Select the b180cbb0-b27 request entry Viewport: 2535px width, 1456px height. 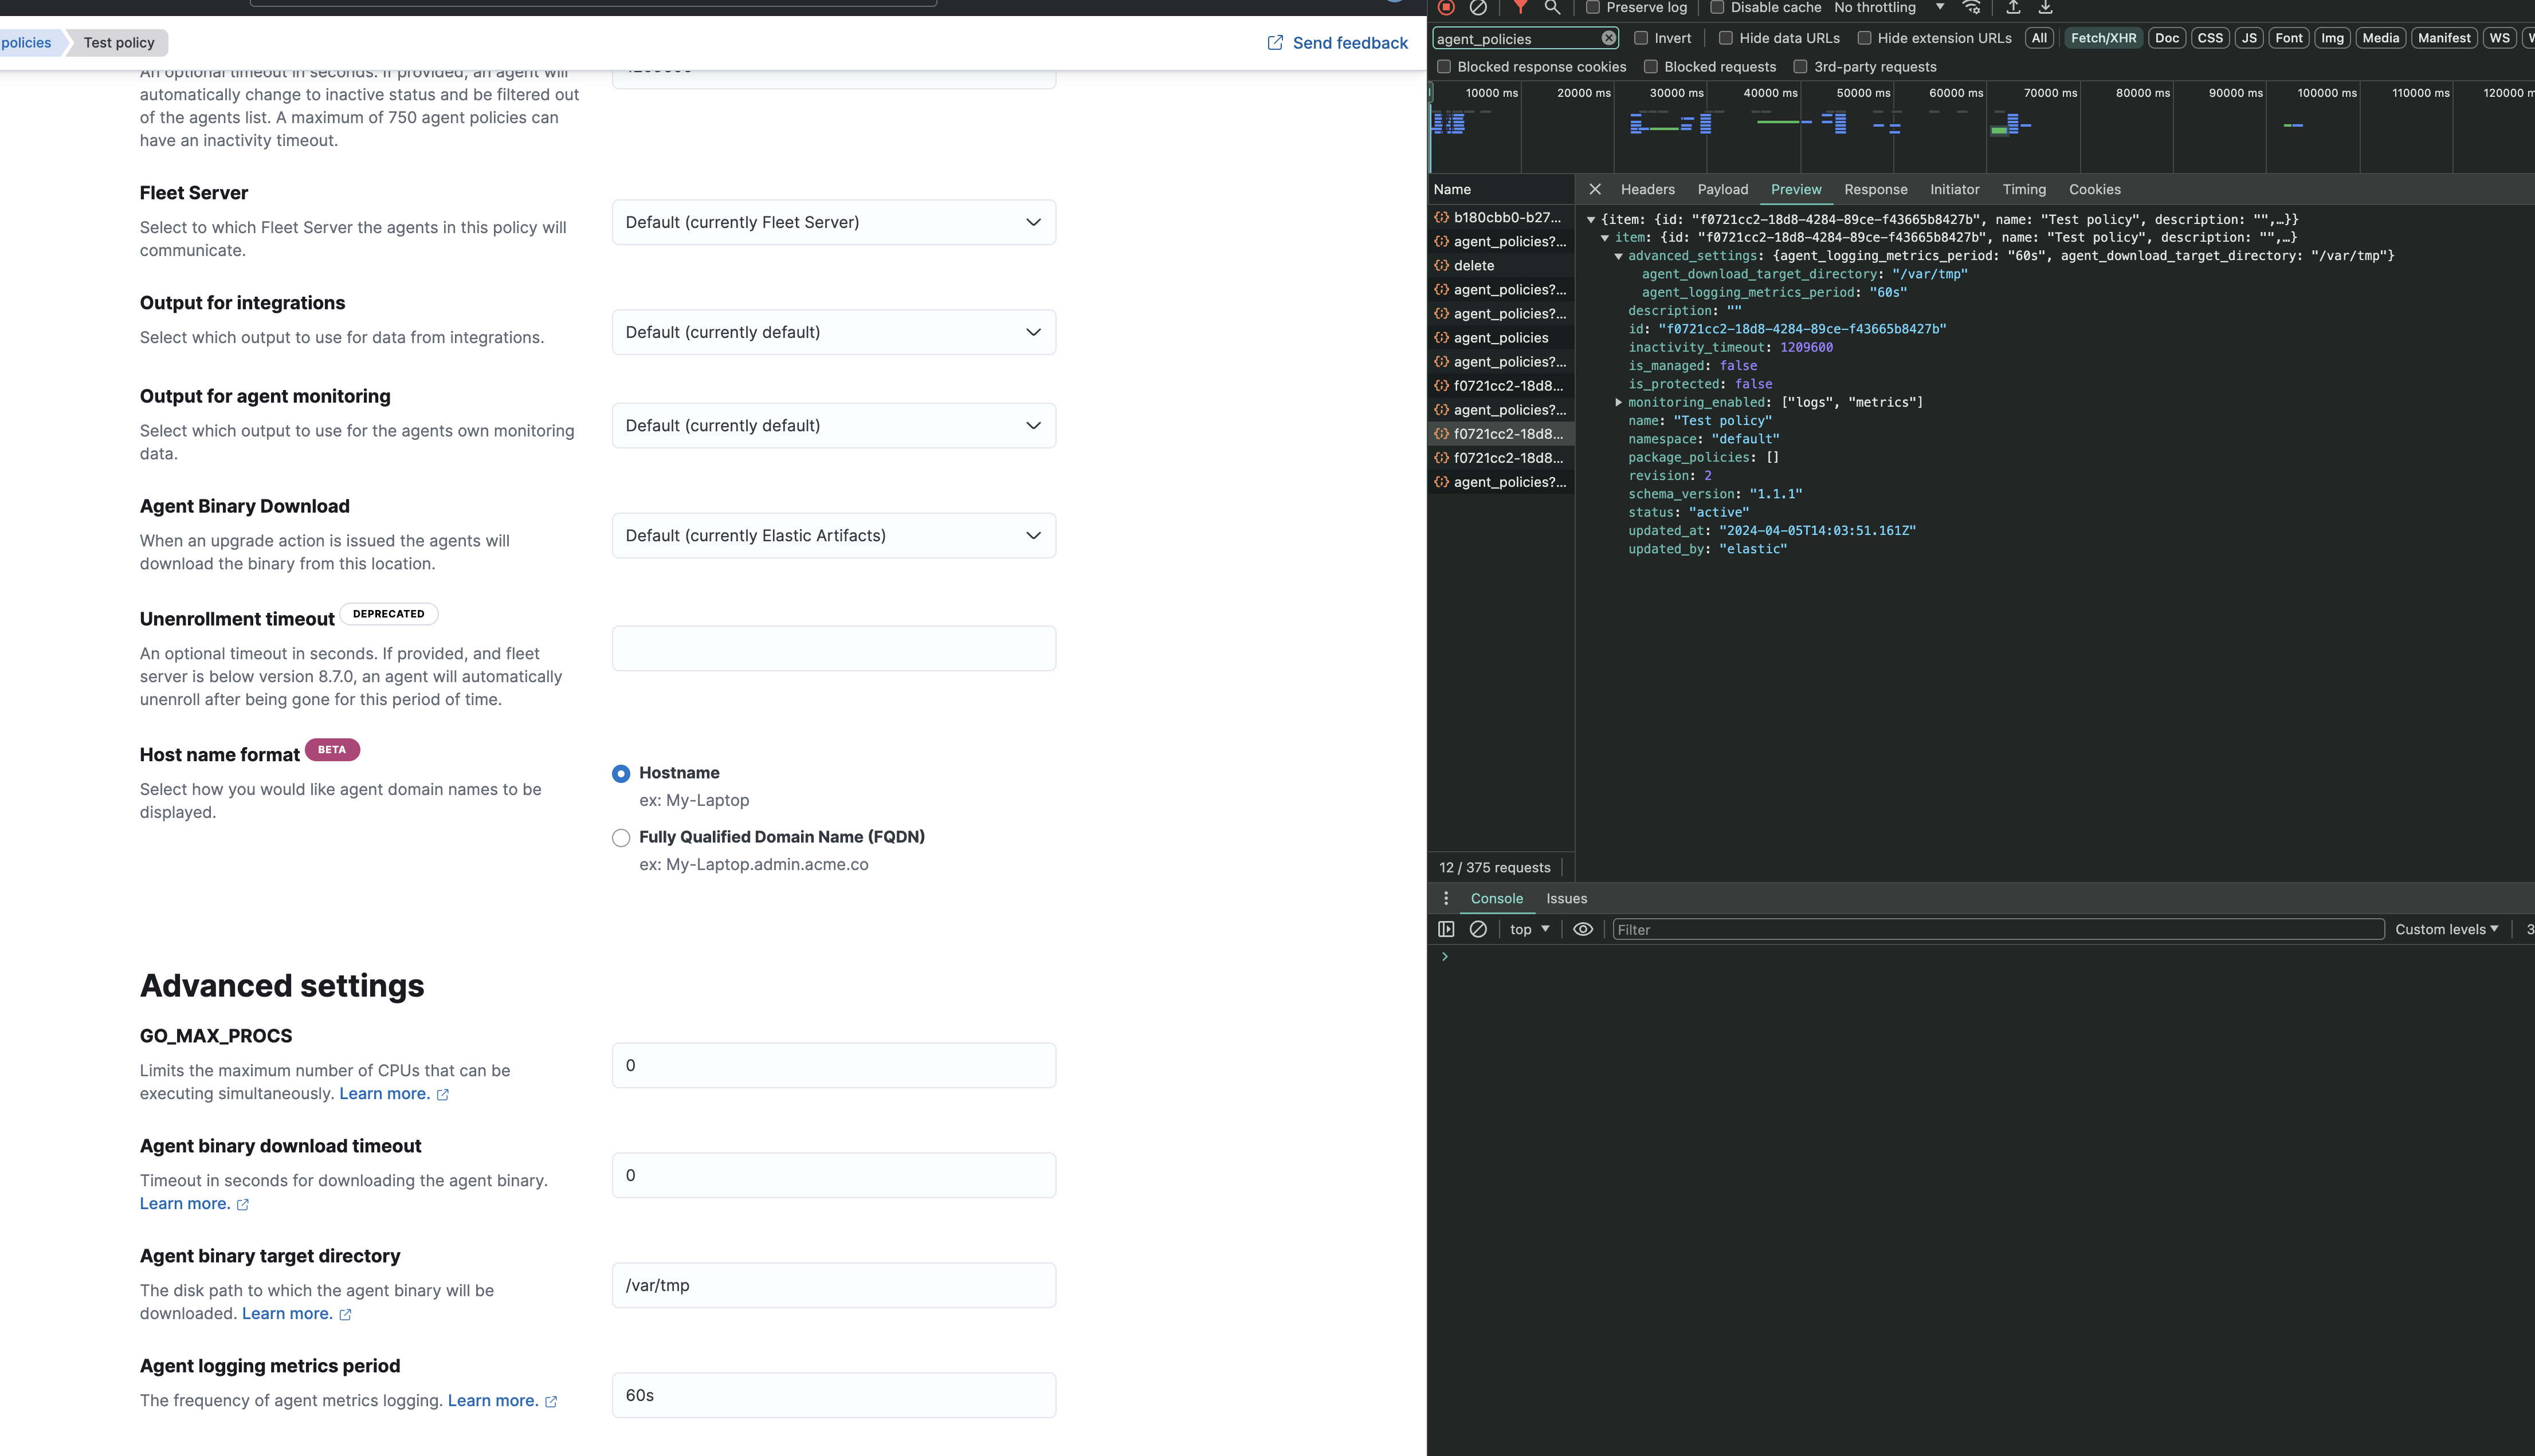point(1501,217)
